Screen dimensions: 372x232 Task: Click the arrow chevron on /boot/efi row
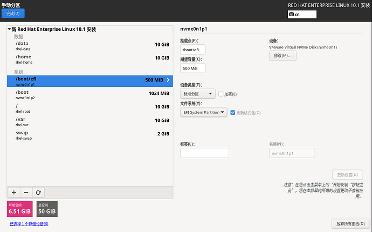168,80
